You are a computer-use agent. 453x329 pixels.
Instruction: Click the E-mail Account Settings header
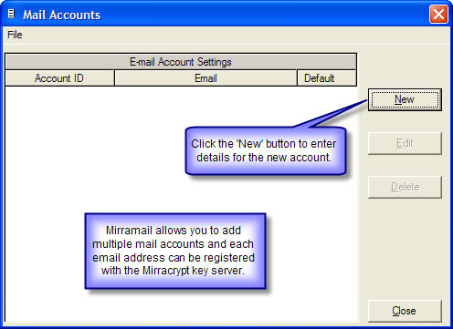coord(181,62)
